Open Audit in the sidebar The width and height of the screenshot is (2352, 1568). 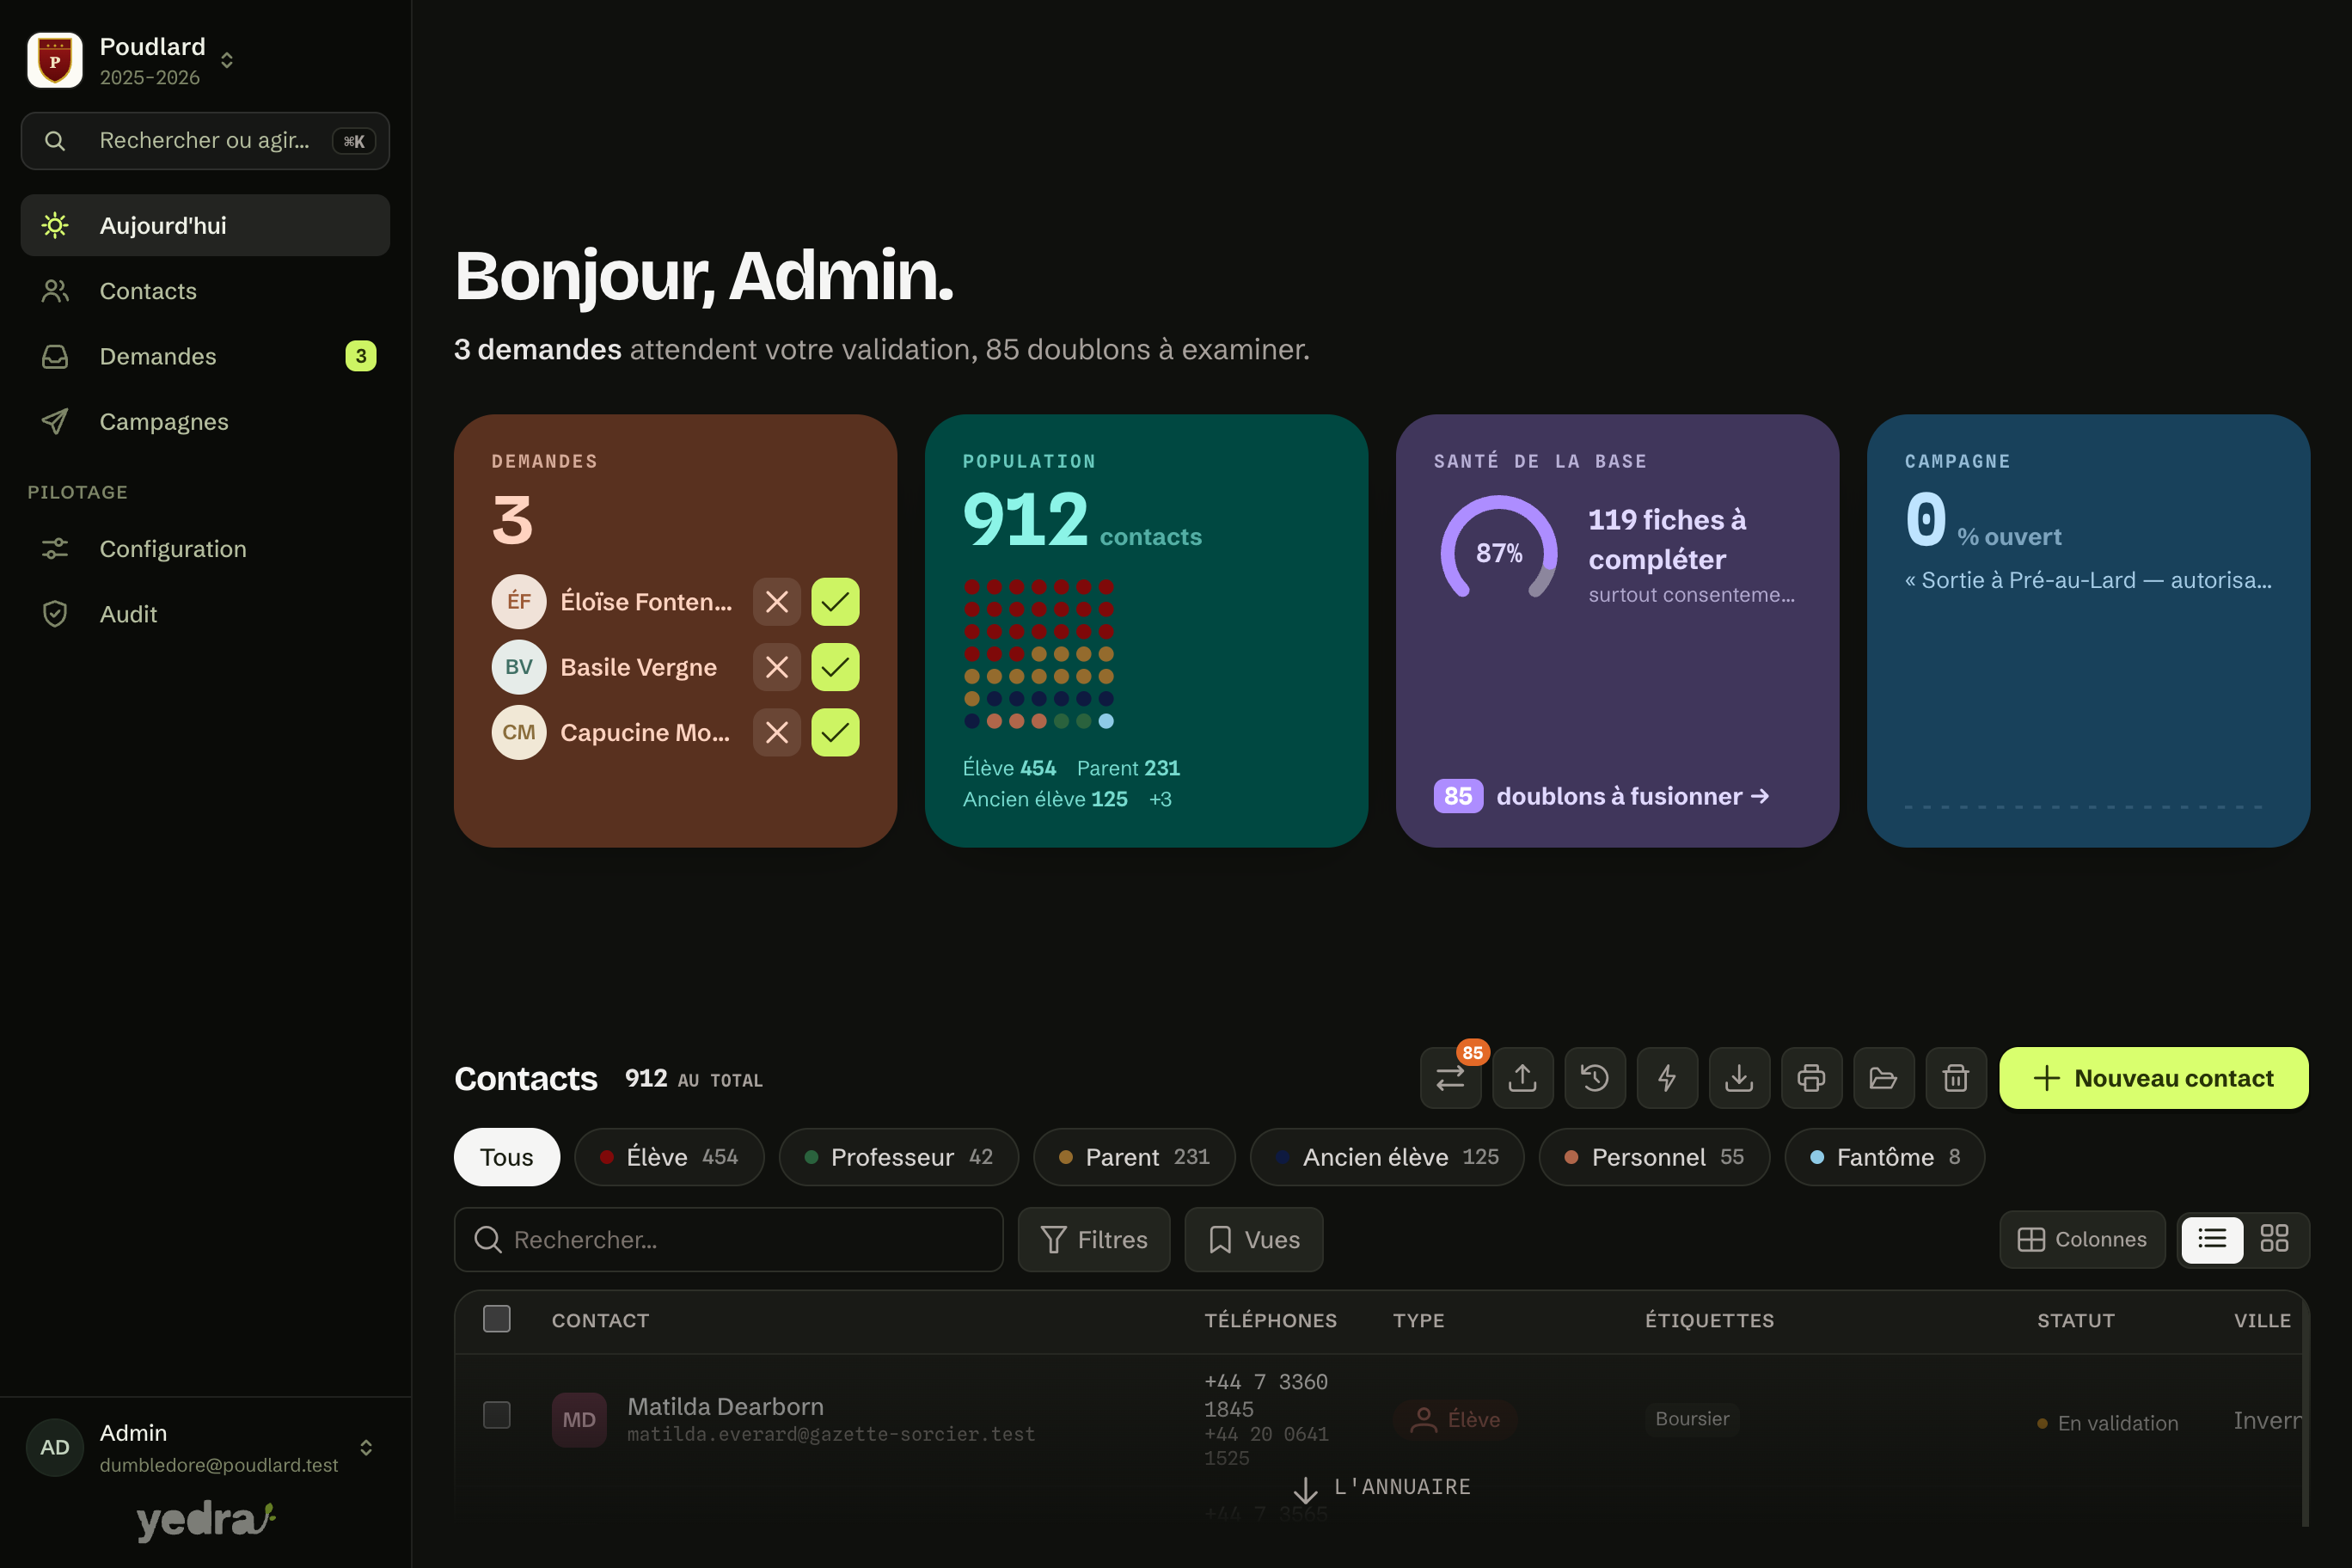coord(205,614)
